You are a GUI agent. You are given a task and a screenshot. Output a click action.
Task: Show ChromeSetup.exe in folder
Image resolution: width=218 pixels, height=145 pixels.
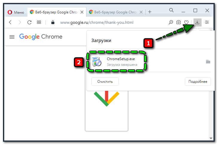point(208,62)
